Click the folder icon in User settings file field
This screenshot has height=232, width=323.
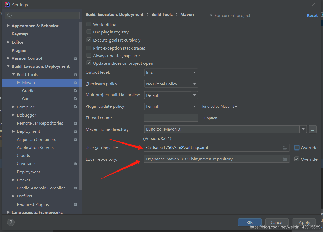point(285,148)
